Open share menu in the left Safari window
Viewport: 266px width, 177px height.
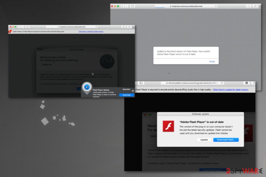124,27
